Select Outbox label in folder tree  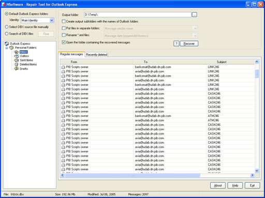24,56
